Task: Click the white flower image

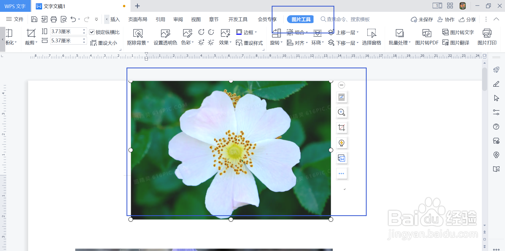Action: pos(231,150)
